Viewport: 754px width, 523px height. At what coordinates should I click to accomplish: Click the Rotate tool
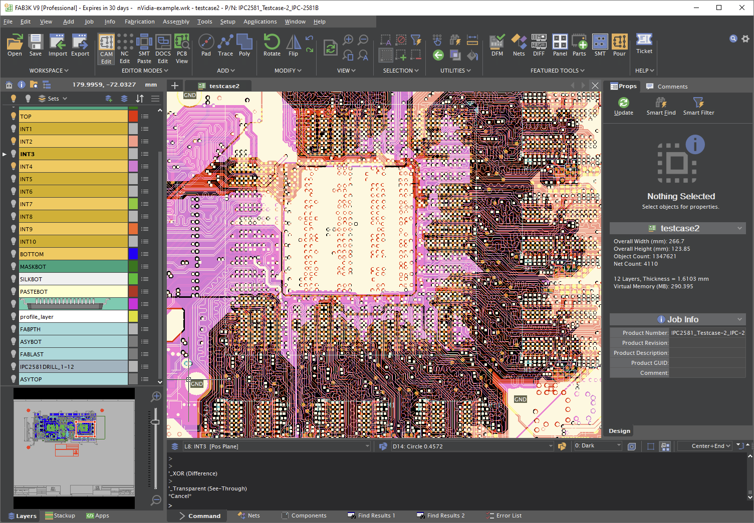(x=272, y=45)
